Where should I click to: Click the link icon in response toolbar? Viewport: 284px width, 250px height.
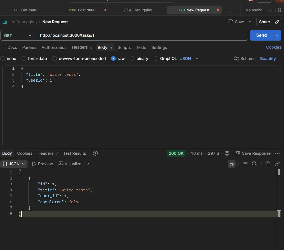(277, 164)
